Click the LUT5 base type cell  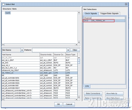(x=72, y=70)
